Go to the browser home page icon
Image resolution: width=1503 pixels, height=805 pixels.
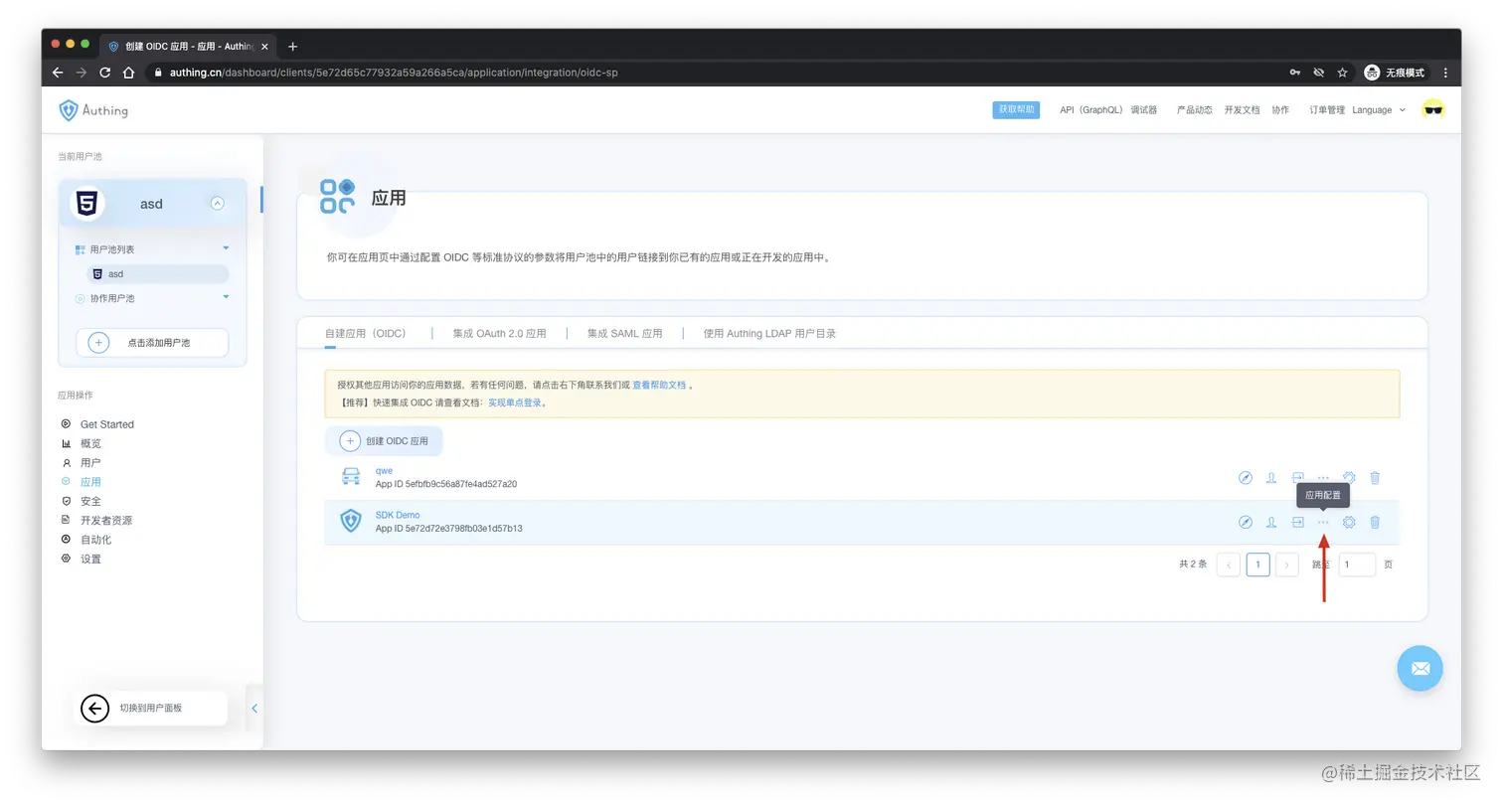[x=128, y=73]
